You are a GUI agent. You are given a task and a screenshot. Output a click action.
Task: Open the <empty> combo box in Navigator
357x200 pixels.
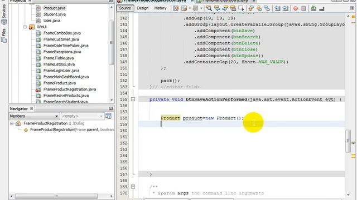point(83,116)
